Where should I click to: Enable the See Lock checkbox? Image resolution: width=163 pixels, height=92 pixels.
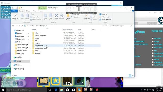(x=153, y=53)
